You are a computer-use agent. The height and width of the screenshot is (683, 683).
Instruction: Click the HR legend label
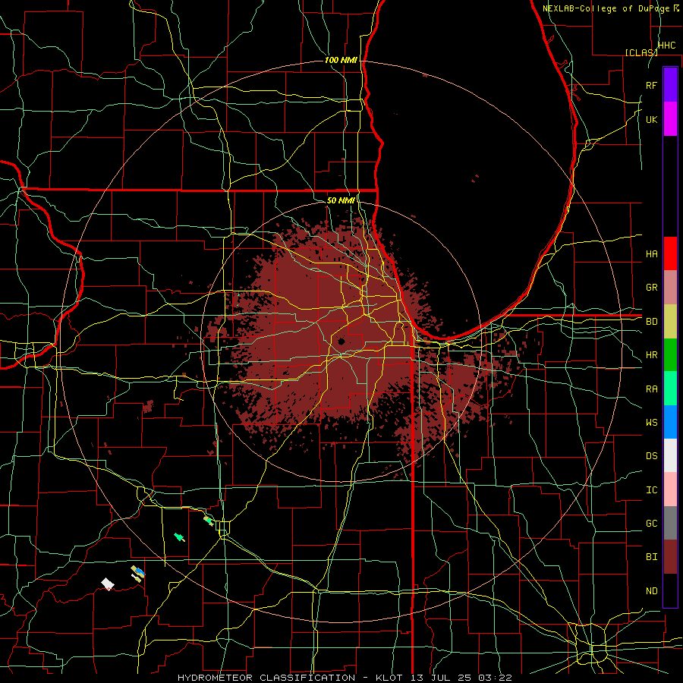click(652, 355)
